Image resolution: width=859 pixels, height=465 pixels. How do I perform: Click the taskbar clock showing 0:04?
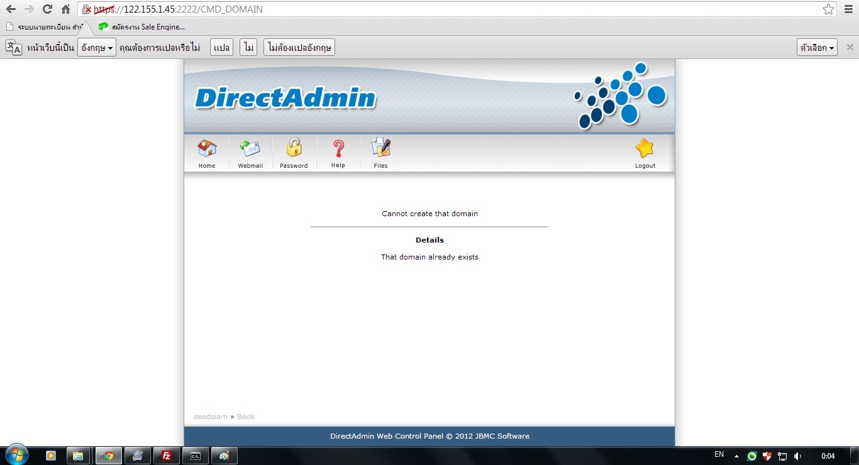point(829,456)
